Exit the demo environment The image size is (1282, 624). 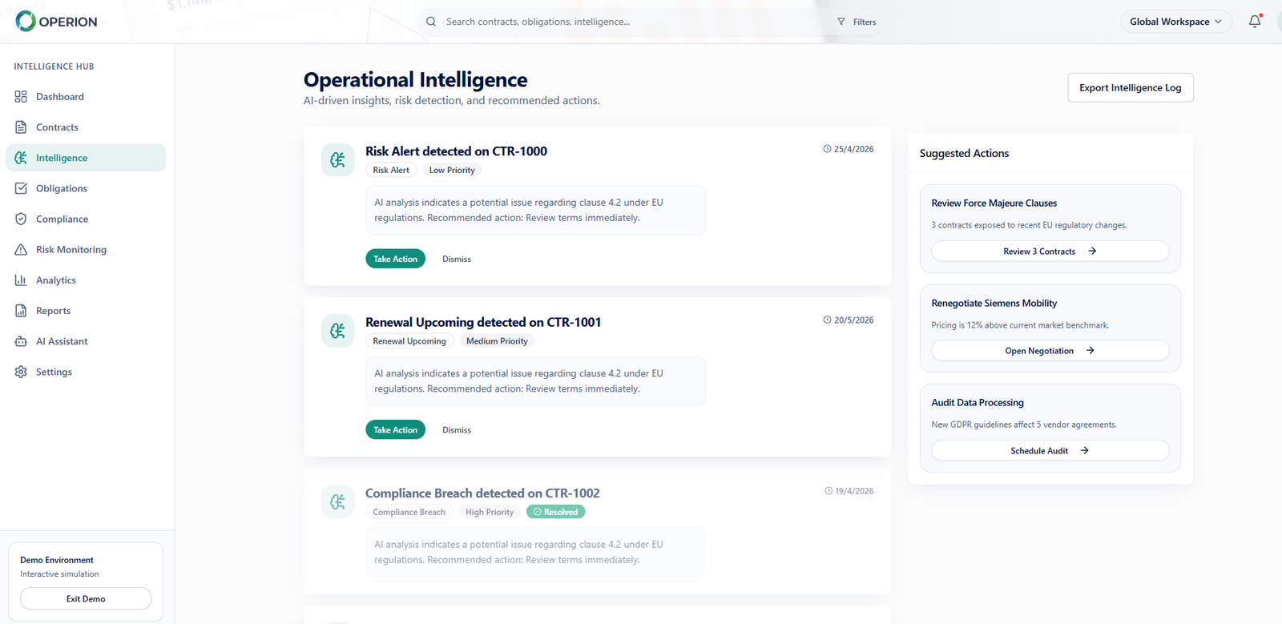click(86, 599)
